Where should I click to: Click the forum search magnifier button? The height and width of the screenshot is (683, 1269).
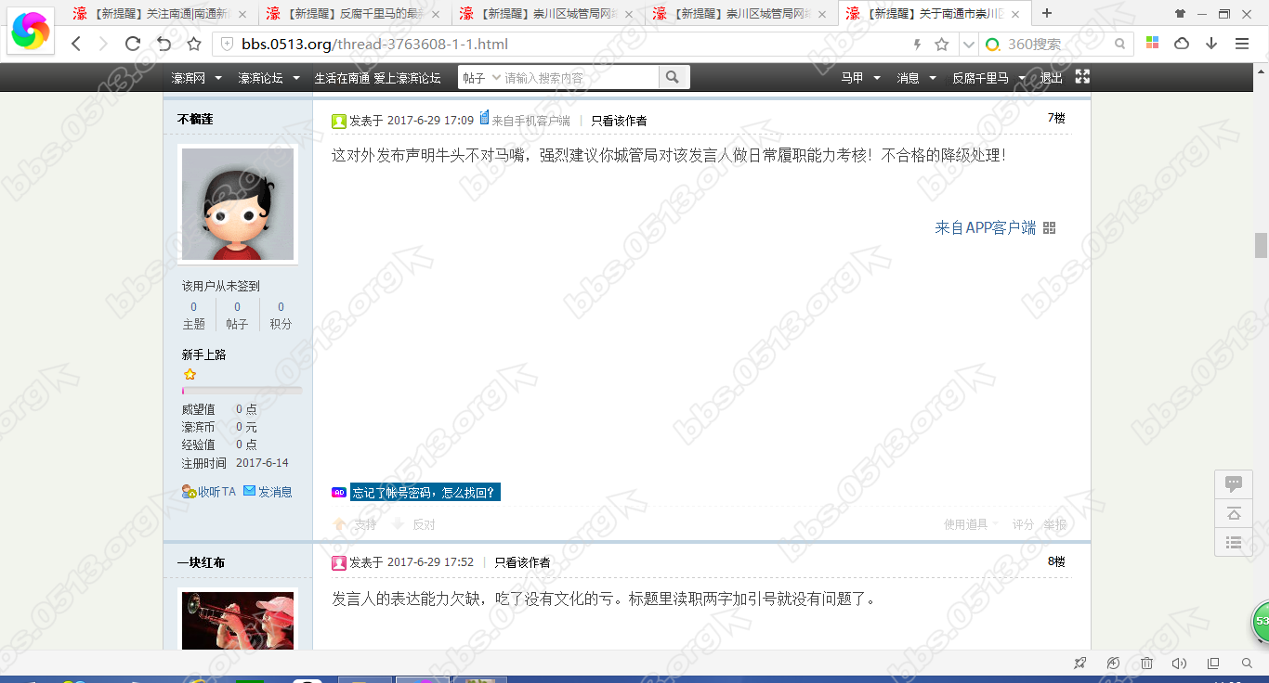674,78
